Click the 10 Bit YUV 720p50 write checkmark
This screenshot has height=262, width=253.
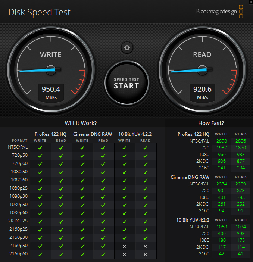click(125, 155)
